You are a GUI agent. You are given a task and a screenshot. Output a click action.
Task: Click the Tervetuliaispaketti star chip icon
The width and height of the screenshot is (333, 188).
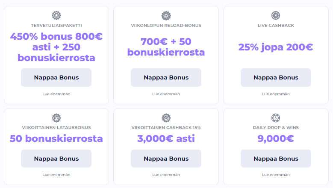click(x=56, y=15)
